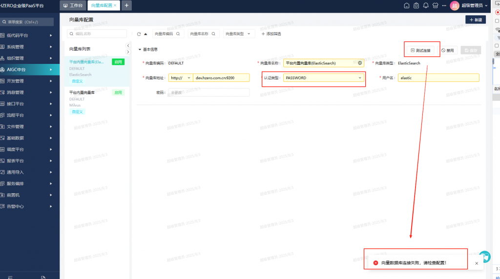Click the globe icon in 向量库名称 field

click(360, 63)
